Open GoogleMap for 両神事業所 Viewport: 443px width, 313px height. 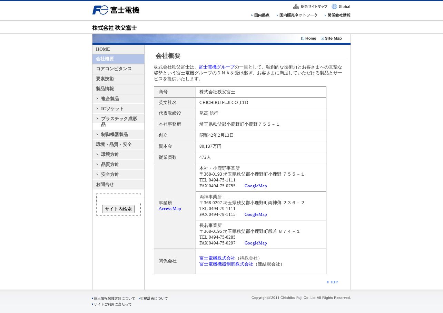click(x=256, y=215)
